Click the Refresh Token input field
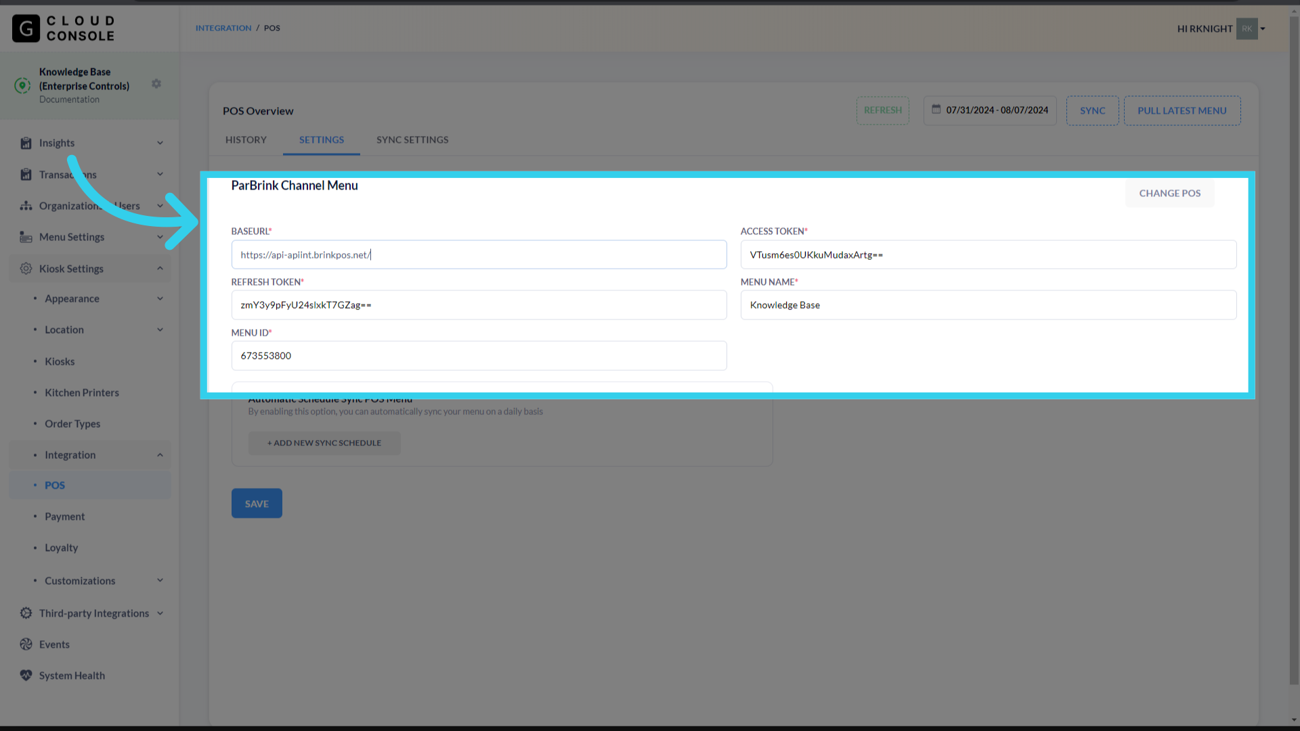The image size is (1300, 731). pyautogui.click(x=479, y=305)
